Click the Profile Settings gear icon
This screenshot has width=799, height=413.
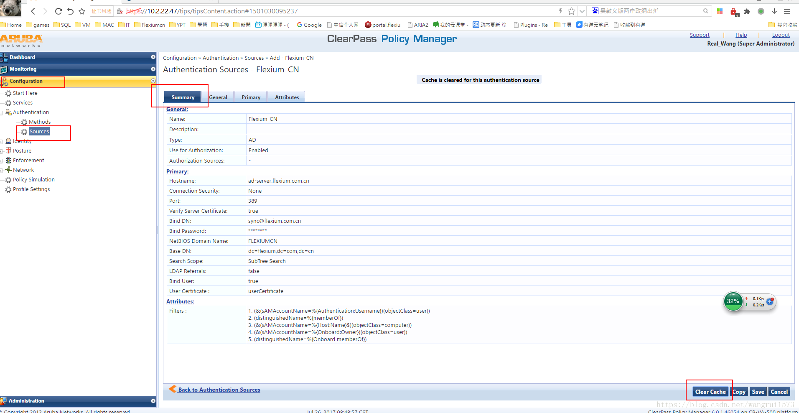pos(8,189)
